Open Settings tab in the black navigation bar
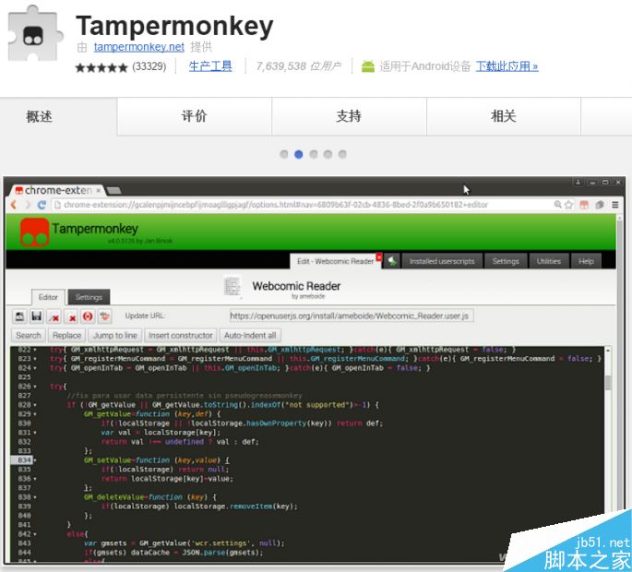Viewport: 632px width, 572px height. pos(506,261)
